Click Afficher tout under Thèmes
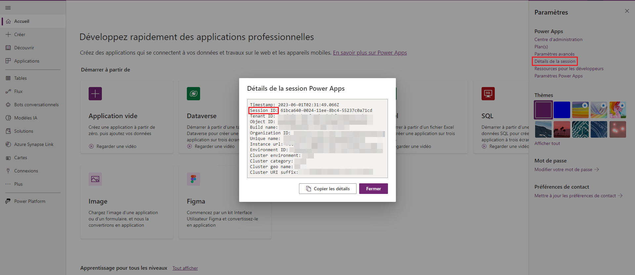 (x=547, y=143)
